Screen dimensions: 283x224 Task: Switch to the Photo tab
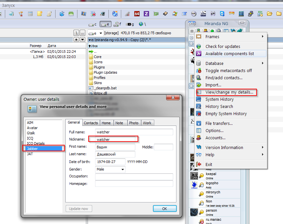click(134, 123)
